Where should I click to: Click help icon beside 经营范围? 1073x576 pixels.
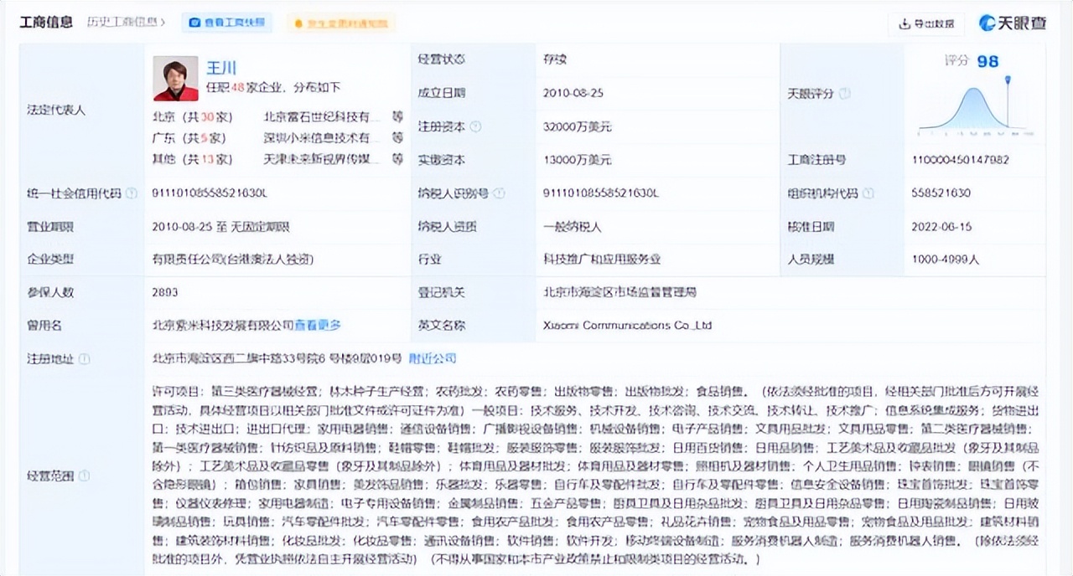pyautogui.click(x=85, y=476)
